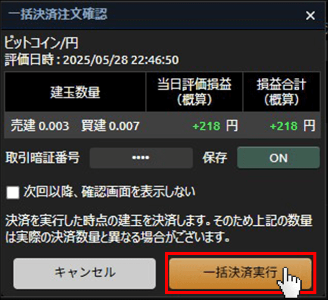
Task: Click the ビットコイン/円 instrument label
Action: (x=41, y=43)
